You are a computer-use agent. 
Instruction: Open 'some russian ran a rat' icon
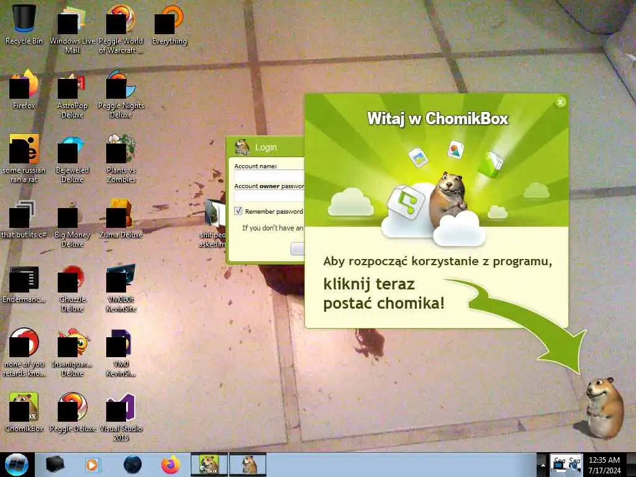(24, 159)
